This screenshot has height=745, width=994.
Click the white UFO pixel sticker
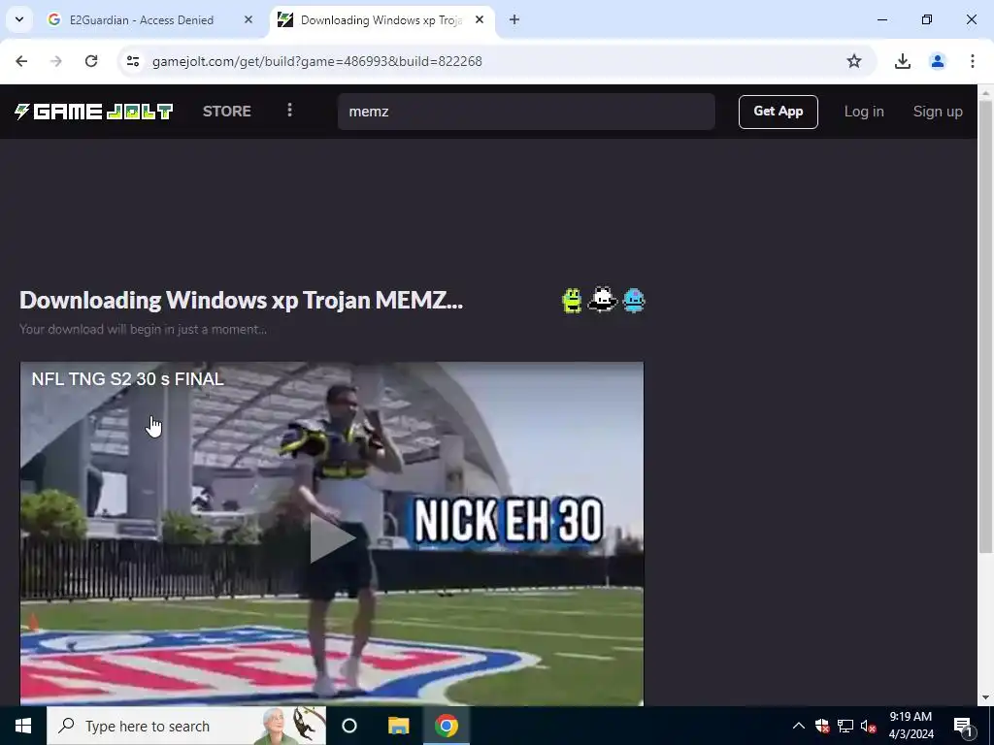tap(602, 301)
